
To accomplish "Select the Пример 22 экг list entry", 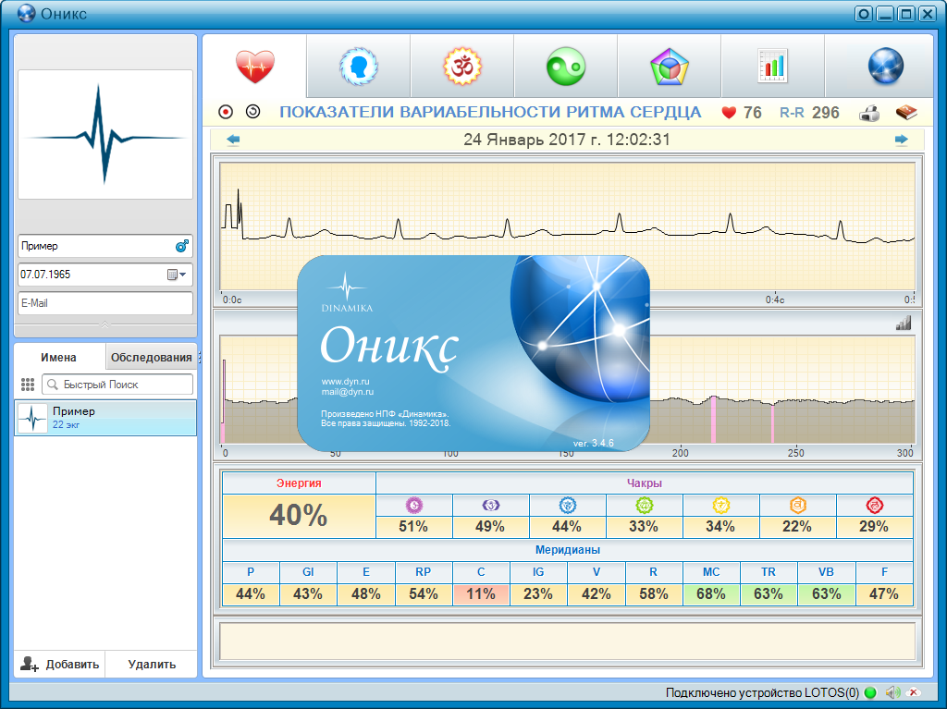I will pos(105,417).
